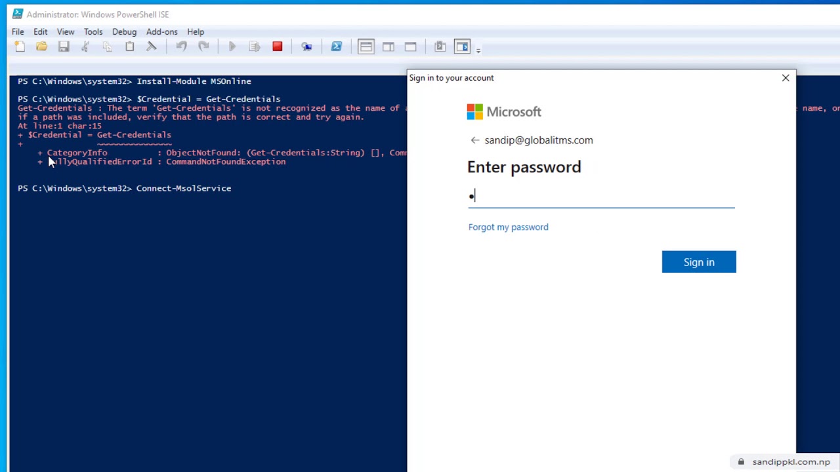Launch the blue Start PowerShell.exe icon
Screen dimensions: 840x472
pos(336,47)
